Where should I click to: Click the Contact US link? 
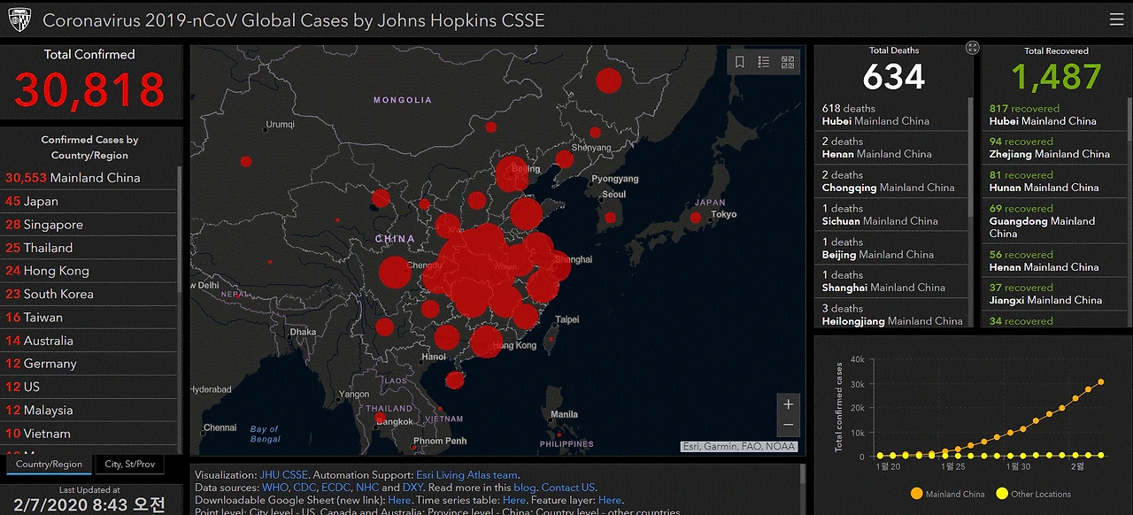(x=567, y=488)
